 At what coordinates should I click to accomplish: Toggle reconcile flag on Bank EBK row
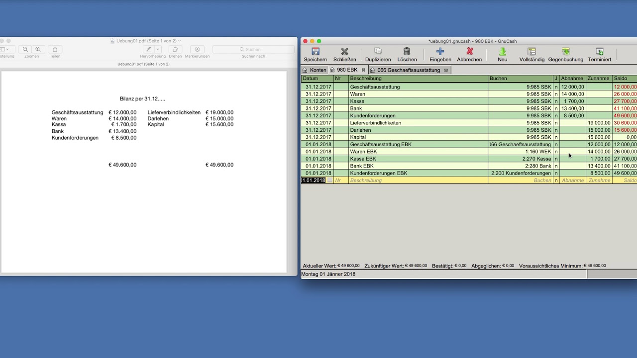556,166
